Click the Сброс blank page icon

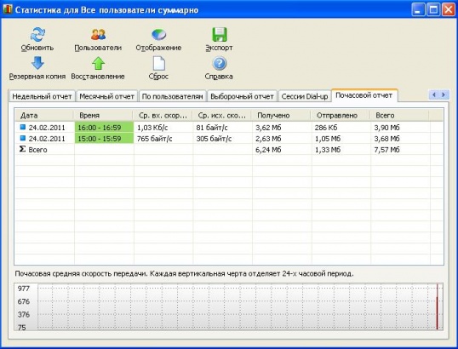[158, 63]
